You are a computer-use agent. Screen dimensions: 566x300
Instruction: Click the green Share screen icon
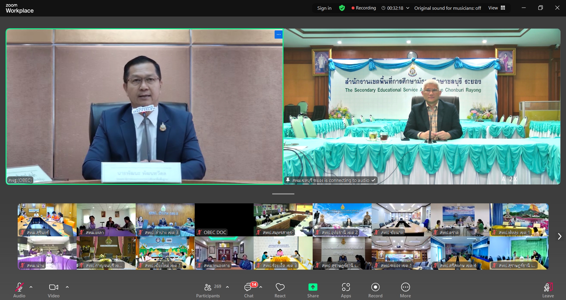click(x=313, y=287)
